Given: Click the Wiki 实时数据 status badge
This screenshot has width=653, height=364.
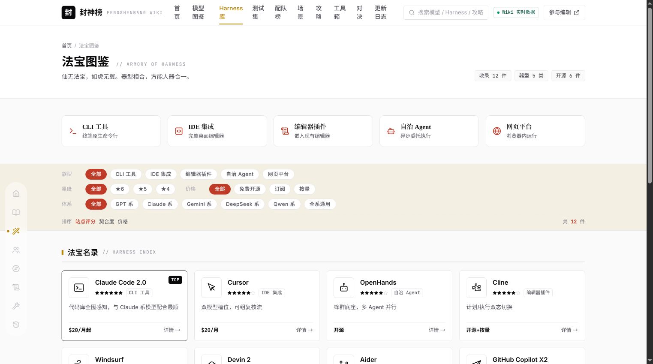Looking at the screenshot, I should point(516,12).
